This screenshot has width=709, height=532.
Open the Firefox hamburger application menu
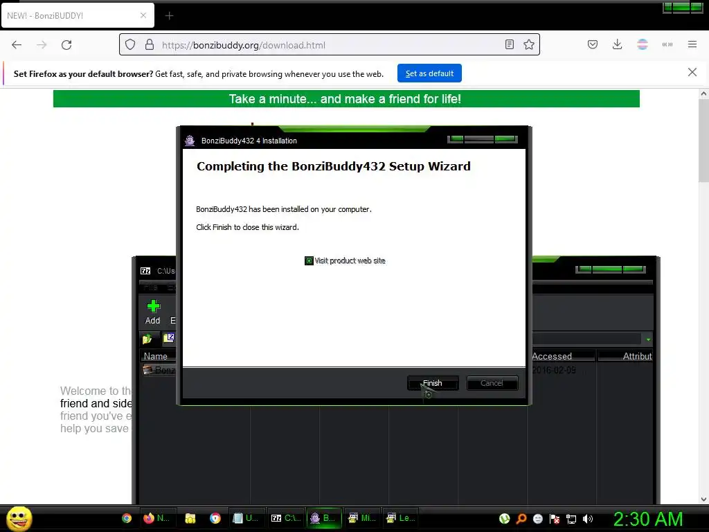click(692, 44)
